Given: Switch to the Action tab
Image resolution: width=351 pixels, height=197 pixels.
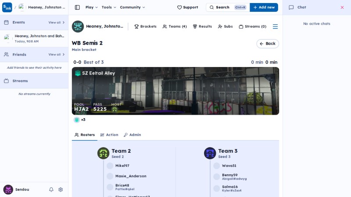Looking at the screenshot, I should [x=109, y=135].
